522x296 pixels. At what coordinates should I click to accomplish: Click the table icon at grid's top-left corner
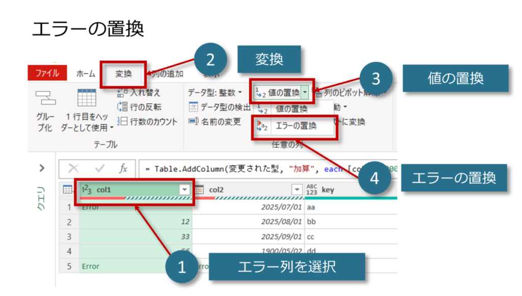(67, 190)
